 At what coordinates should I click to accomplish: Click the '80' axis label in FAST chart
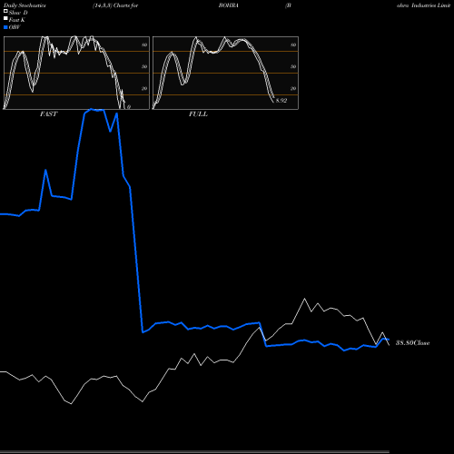click(x=144, y=44)
